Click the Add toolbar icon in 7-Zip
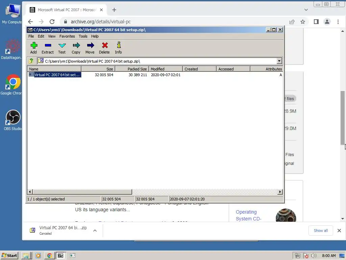Image resolution: width=346 pixels, height=260 pixels. coord(33,48)
